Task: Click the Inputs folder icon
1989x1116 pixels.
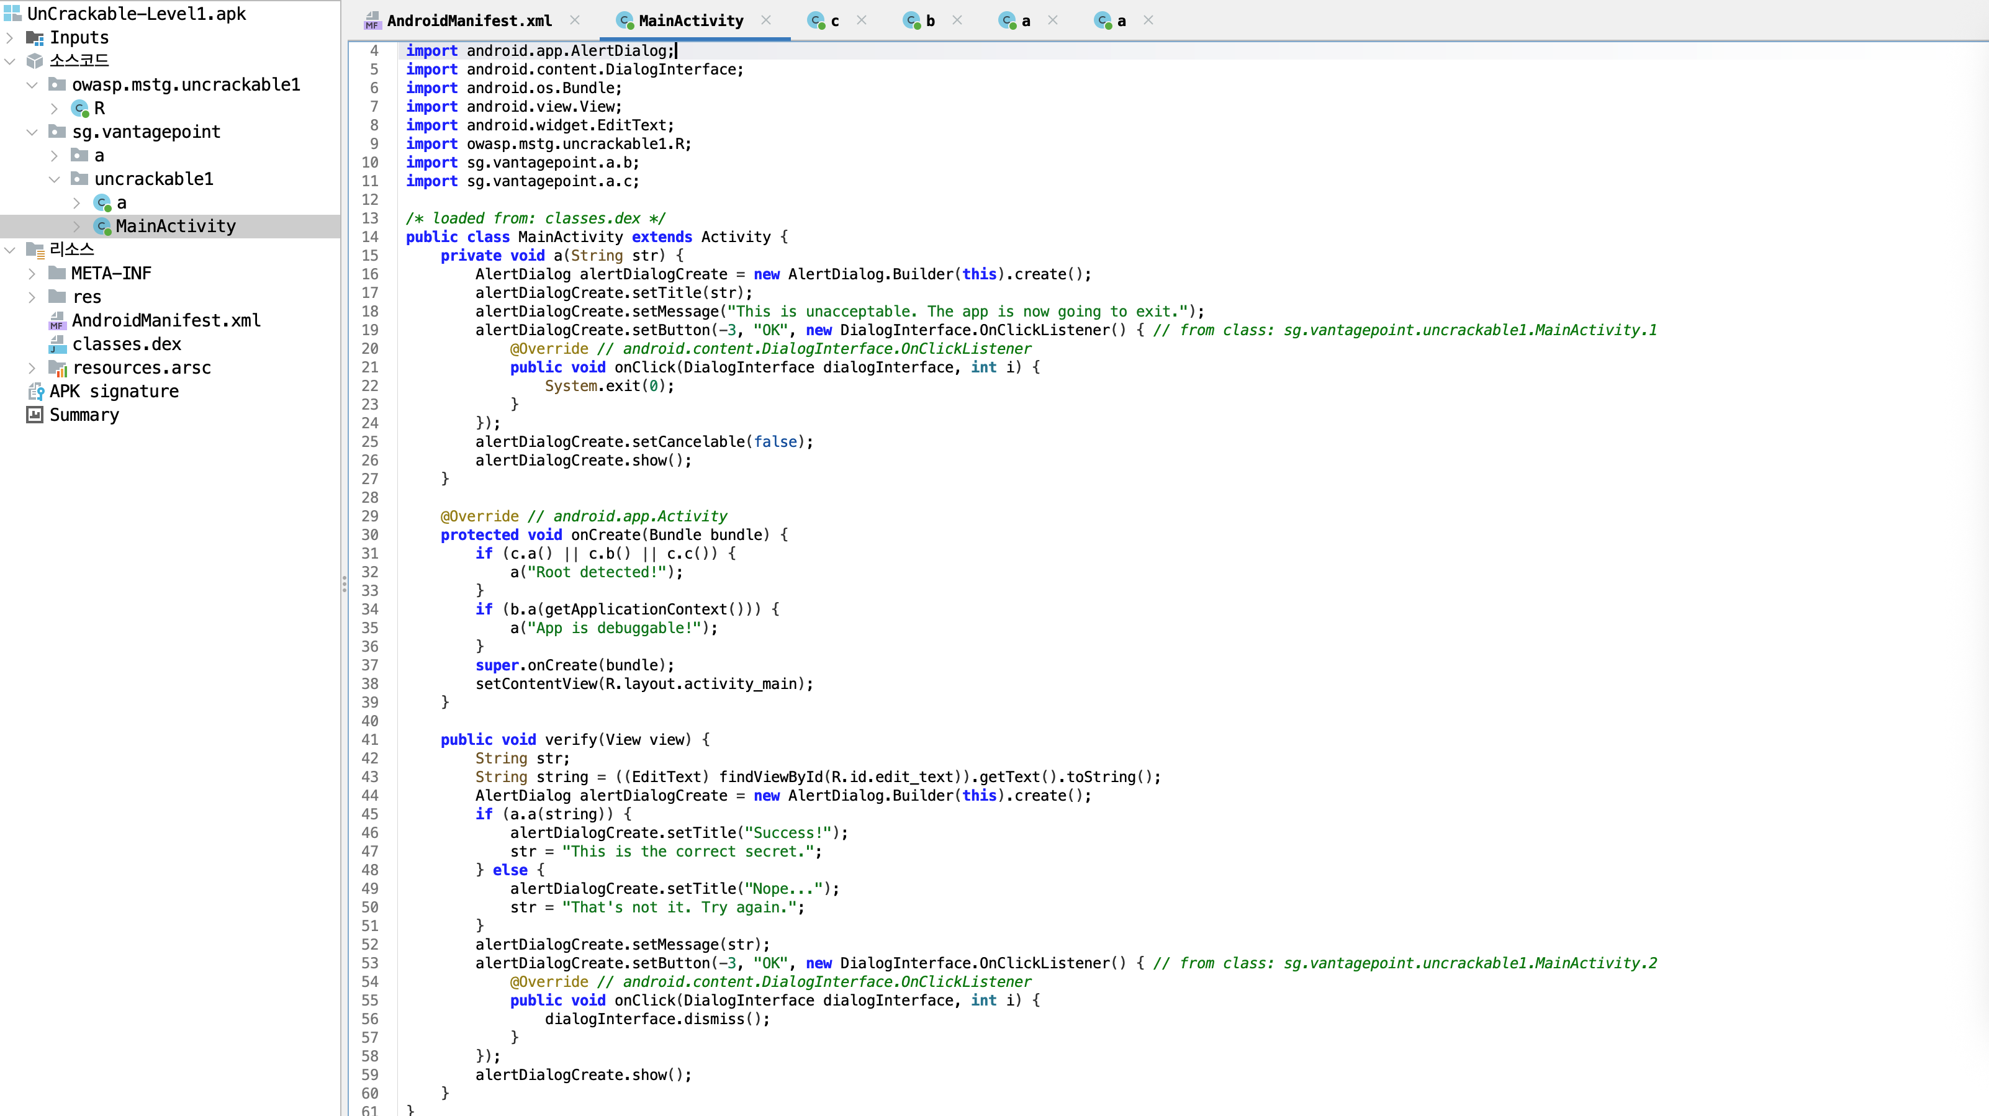Action: [x=35, y=38]
